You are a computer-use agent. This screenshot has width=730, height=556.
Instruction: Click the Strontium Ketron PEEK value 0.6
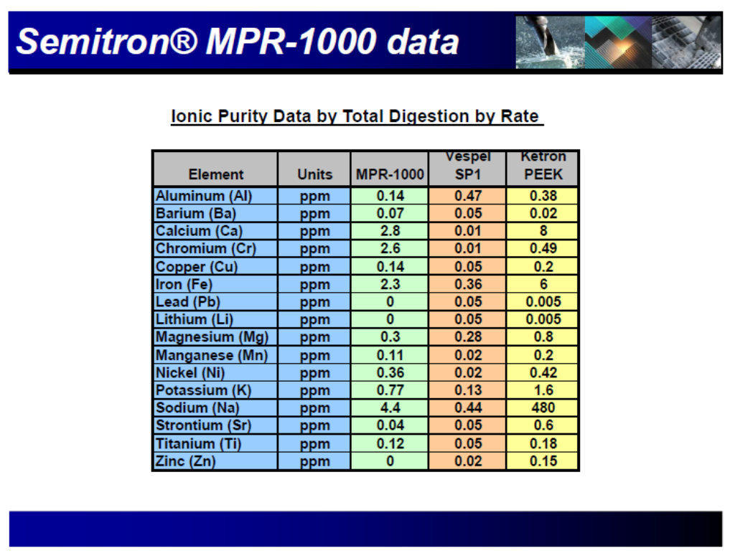pos(543,425)
